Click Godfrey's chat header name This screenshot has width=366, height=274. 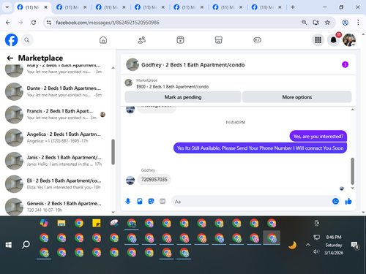coord(193,65)
